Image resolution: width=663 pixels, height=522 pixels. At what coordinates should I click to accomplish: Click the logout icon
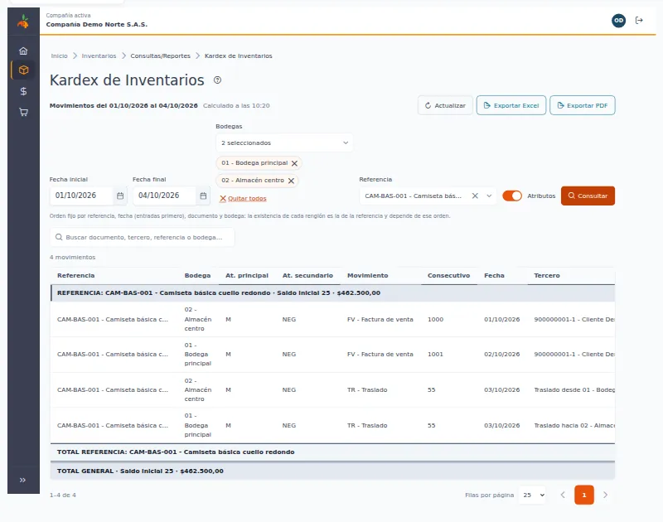[x=639, y=20]
